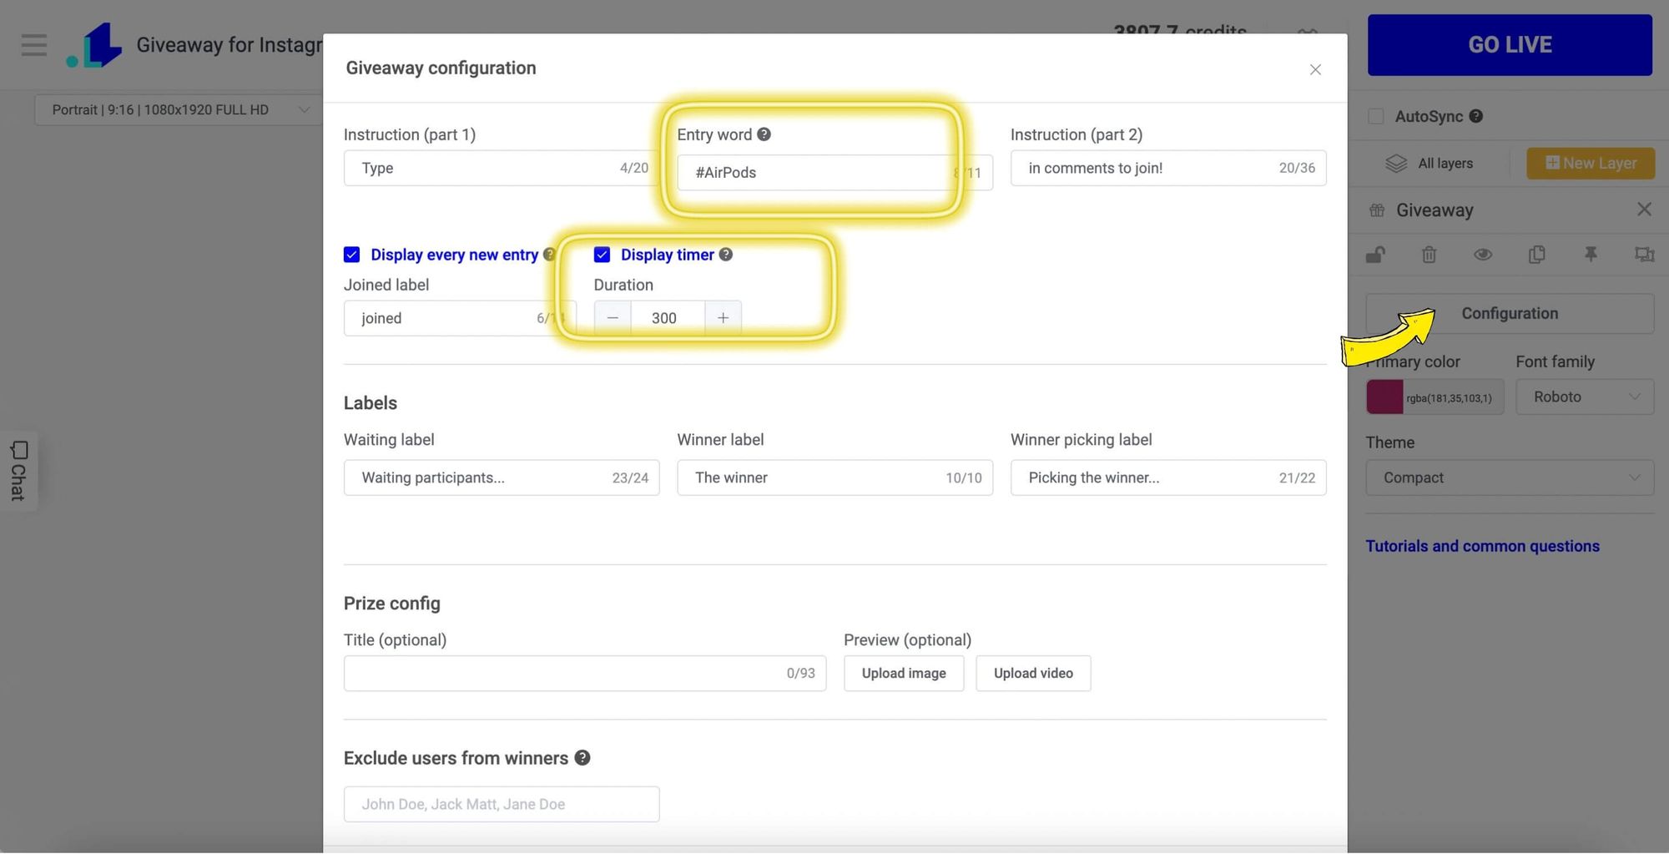Click the Upload video button
Image resolution: width=1669 pixels, height=854 pixels.
coord(1033,673)
